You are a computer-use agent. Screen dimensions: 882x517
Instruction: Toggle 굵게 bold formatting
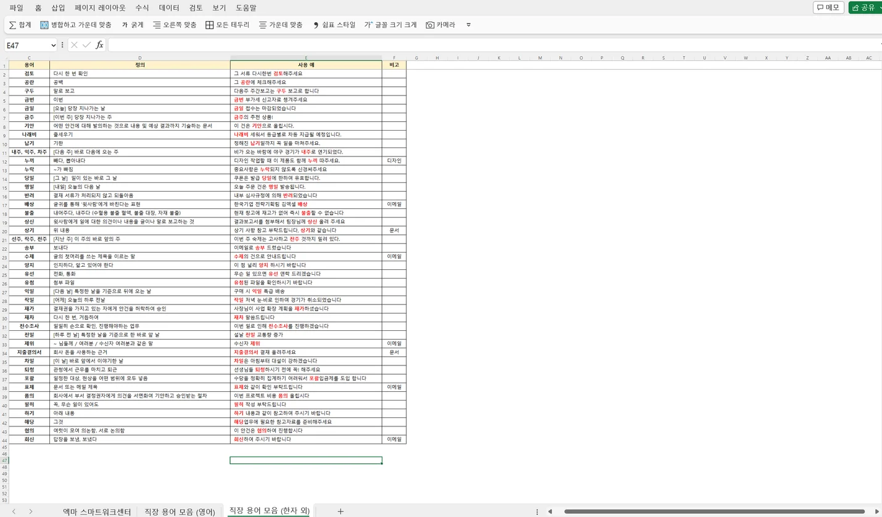pyautogui.click(x=133, y=25)
